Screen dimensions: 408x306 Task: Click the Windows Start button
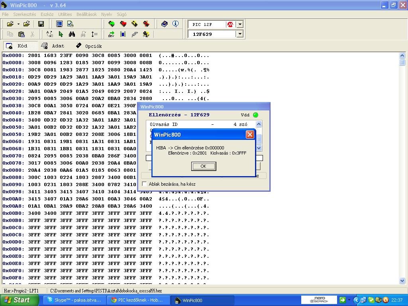point(20,300)
